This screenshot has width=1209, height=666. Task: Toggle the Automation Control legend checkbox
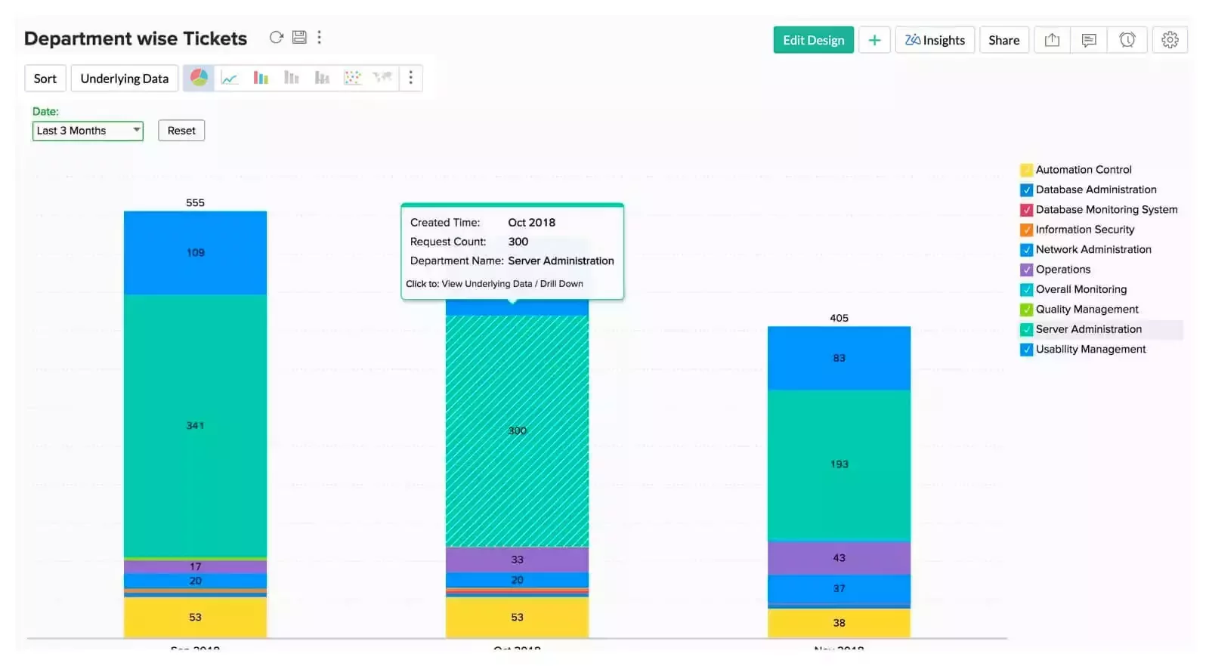coord(1026,170)
